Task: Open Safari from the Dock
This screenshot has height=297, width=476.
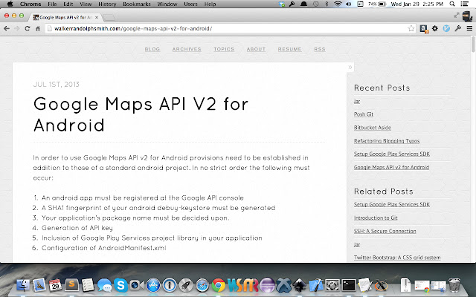Action: (x=202, y=285)
